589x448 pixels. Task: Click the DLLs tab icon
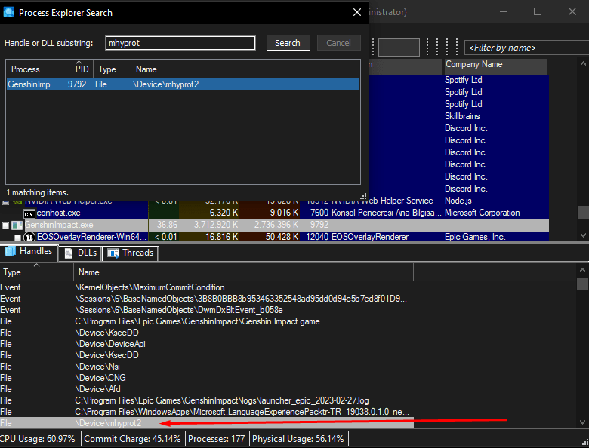point(69,253)
